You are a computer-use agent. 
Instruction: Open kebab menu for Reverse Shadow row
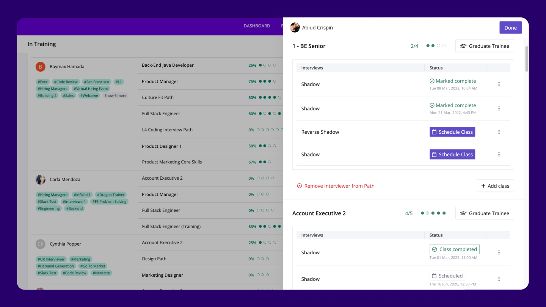click(x=499, y=132)
